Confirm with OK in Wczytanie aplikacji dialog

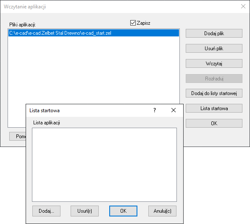[214, 124]
